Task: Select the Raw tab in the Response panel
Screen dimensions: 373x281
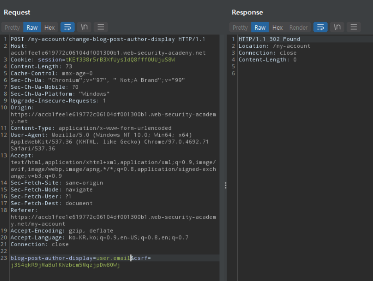Action: [x=260, y=27]
